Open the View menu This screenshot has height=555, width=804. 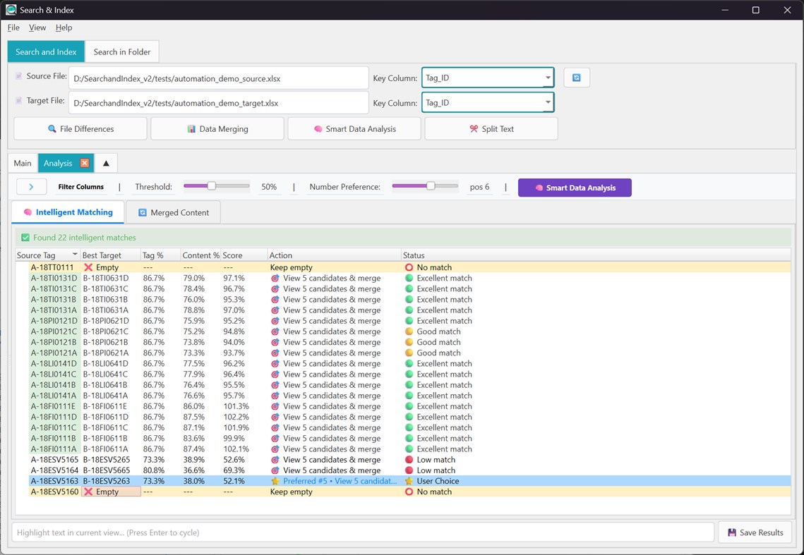tap(37, 28)
